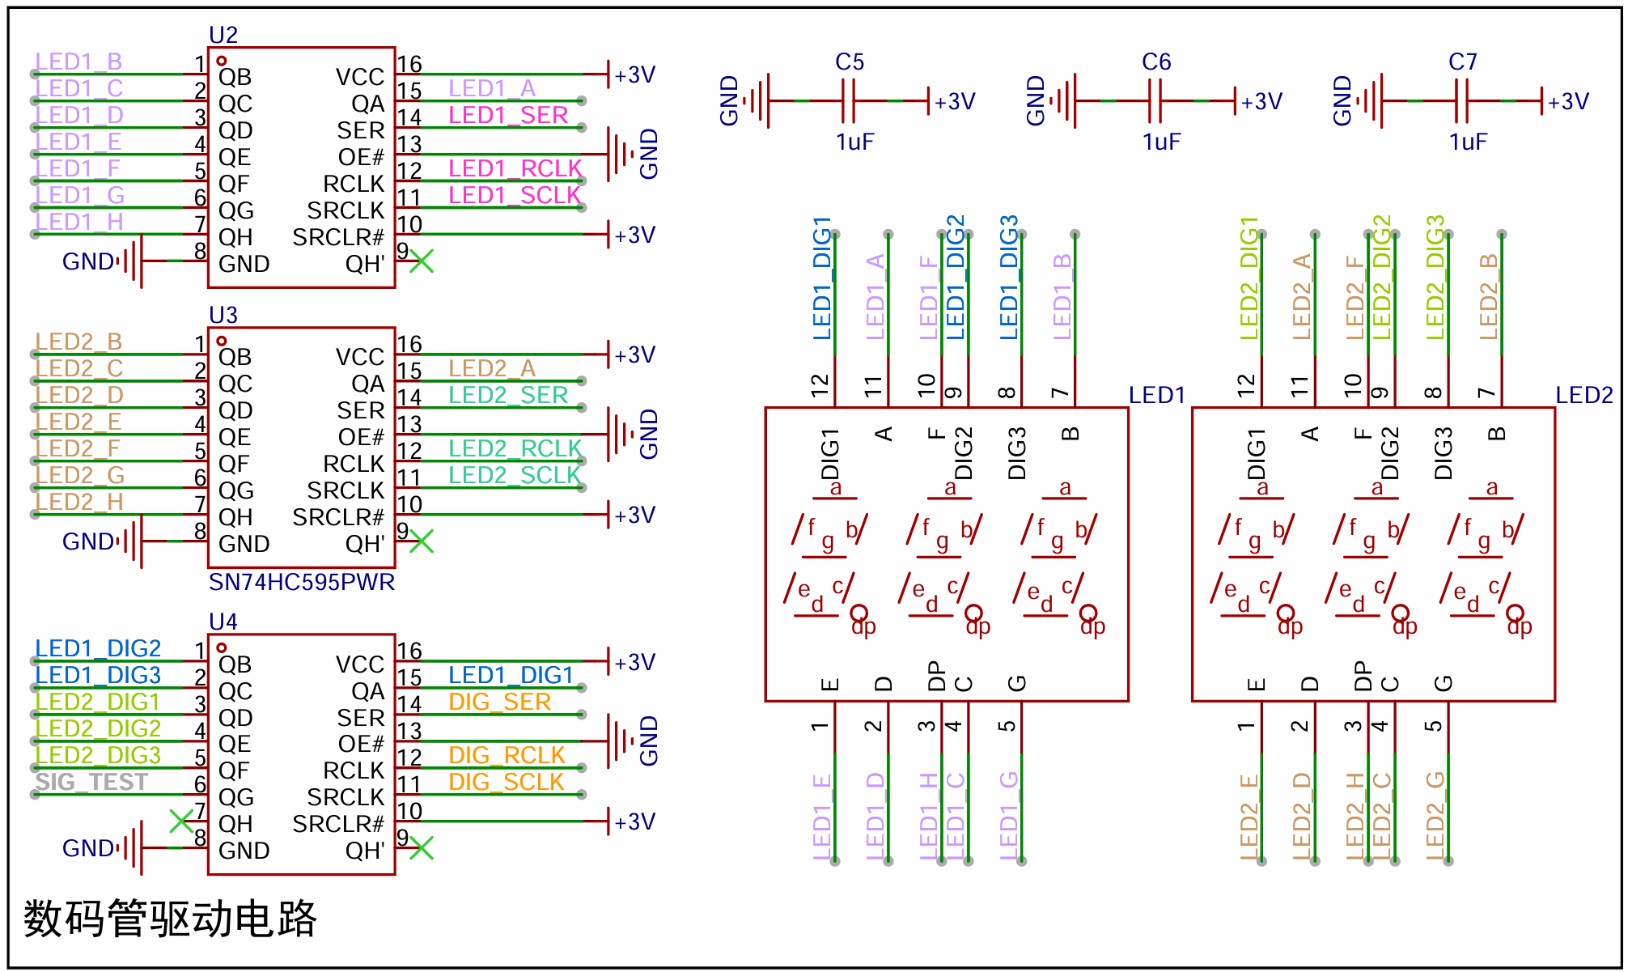Click the U4 reference designator
The height and width of the screenshot is (972, 1628).
[x=223, y=622]
